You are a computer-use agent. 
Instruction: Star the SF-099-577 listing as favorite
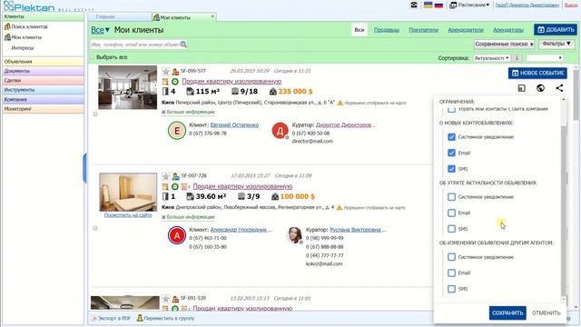point(165,71)
